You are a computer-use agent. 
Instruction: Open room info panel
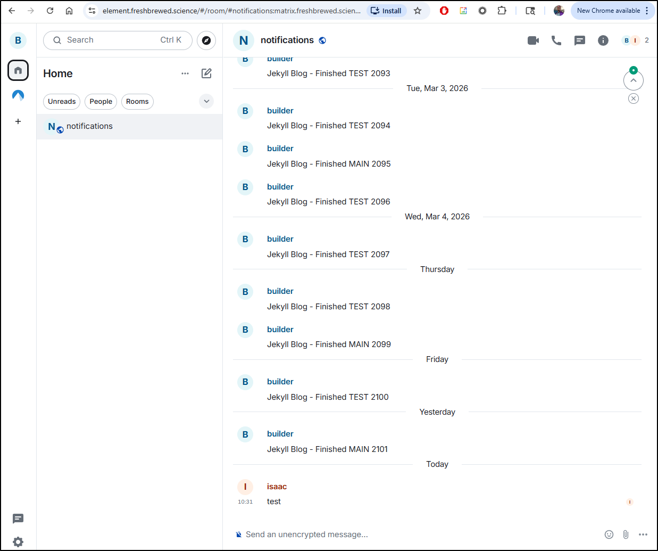[603, 40]
